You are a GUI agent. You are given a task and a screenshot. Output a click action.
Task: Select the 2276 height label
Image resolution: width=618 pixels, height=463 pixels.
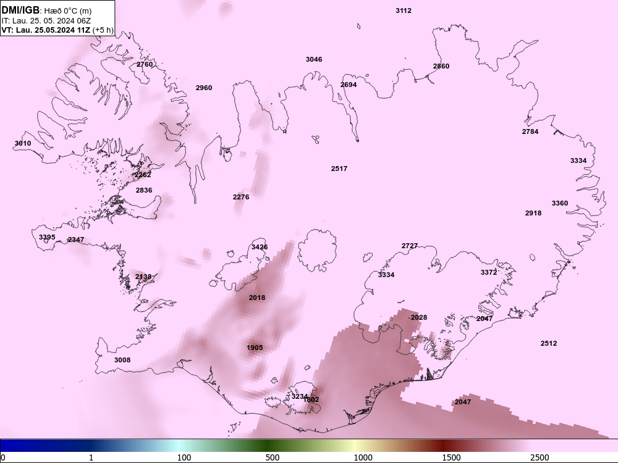tap(241, 197)
